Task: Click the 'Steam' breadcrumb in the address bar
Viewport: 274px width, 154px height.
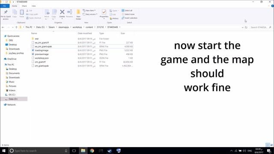Action: (51, 27)
